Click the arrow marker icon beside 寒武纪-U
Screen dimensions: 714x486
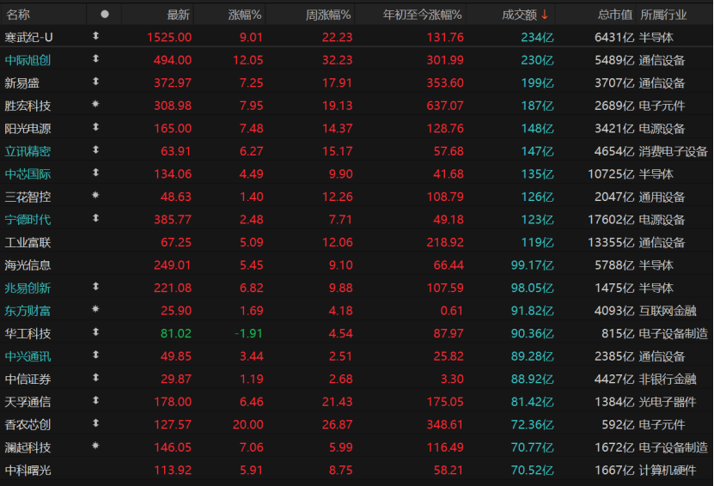[95, 37]
